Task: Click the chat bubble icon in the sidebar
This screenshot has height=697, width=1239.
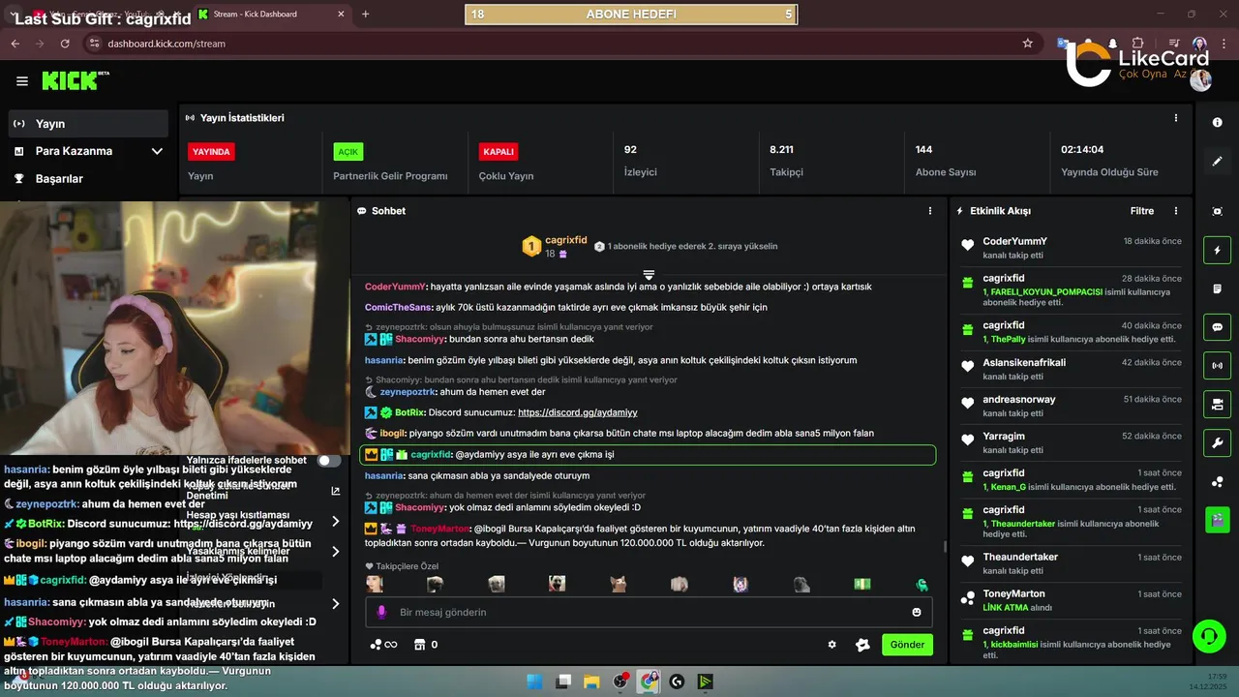Action: (x=1218, y=327)
